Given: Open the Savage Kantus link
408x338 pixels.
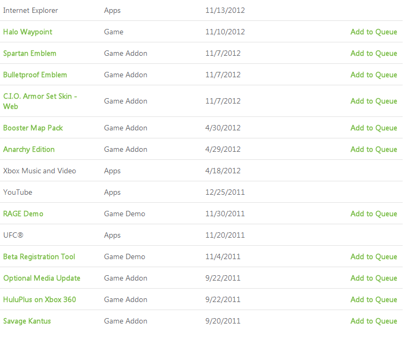Looking at the screenshot, I should click(27, 321).
